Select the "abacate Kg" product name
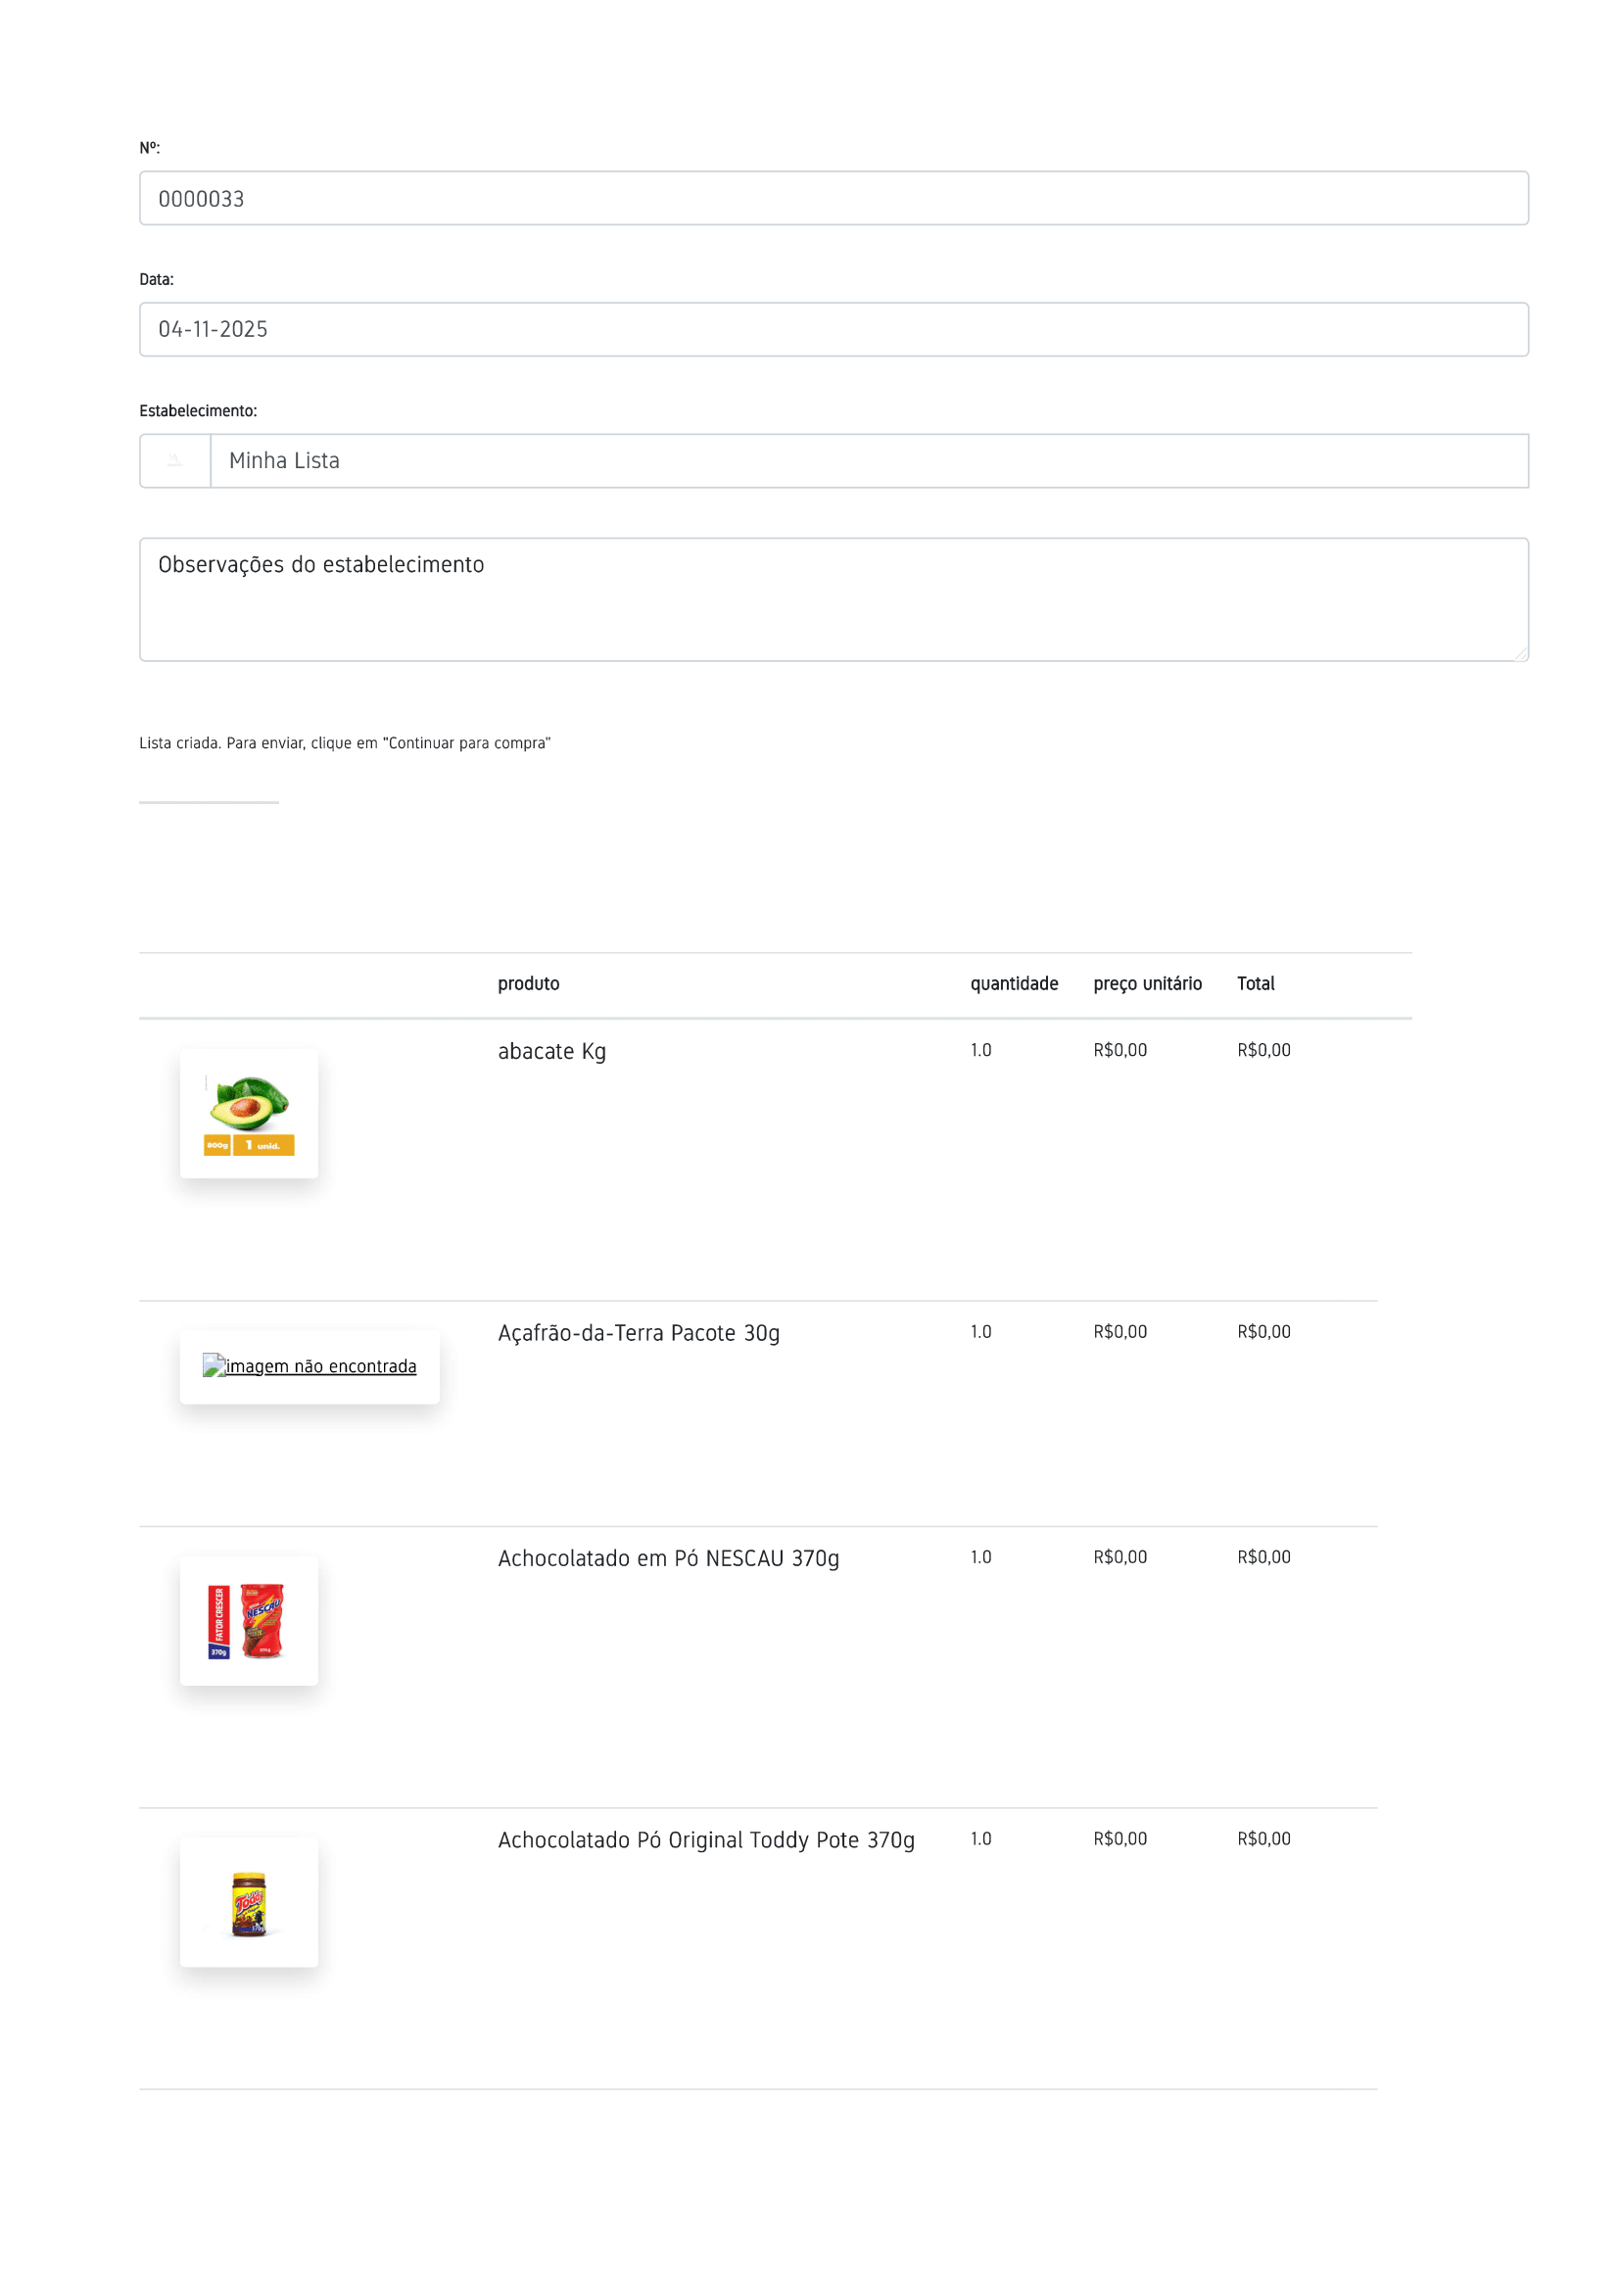Screen dimensions: 1620x2291 tap(551, 1052)
